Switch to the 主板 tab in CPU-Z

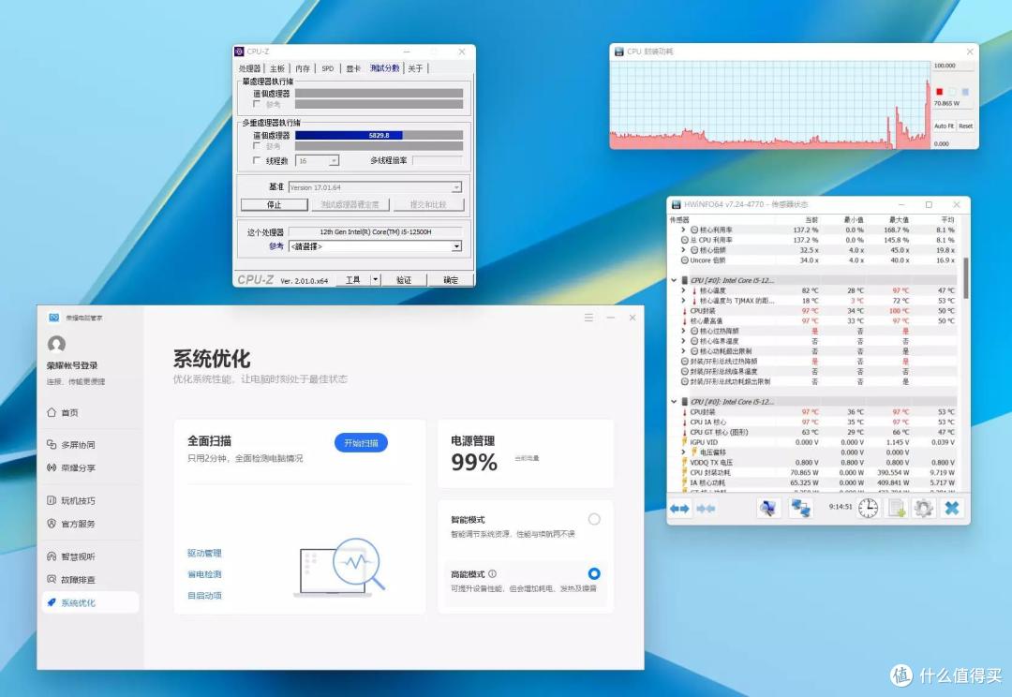pyautogui.click(x=276, y=68)
